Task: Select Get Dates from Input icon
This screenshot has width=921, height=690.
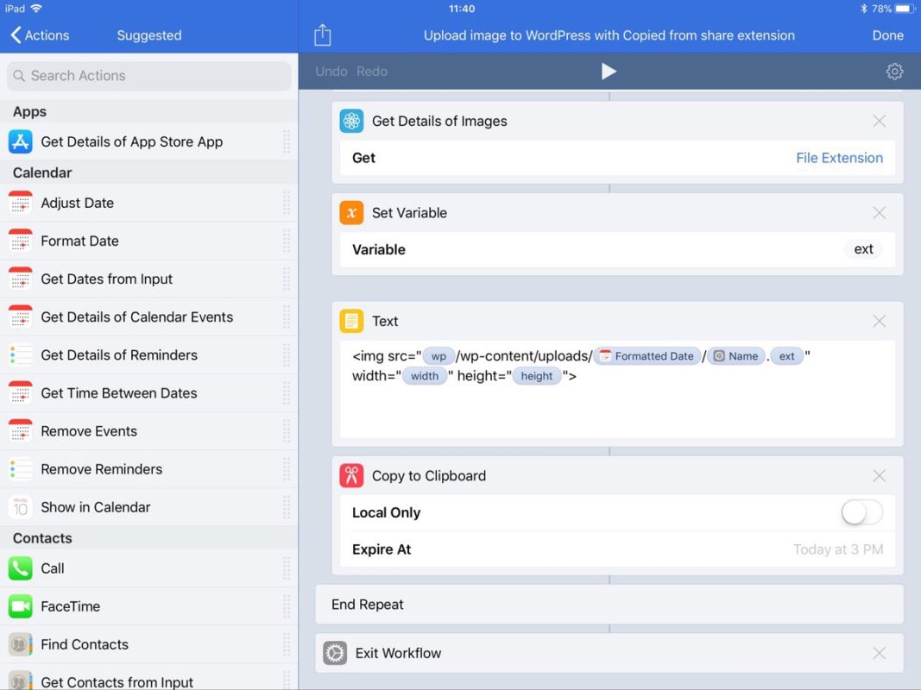Action: click(x=21, y=279)
